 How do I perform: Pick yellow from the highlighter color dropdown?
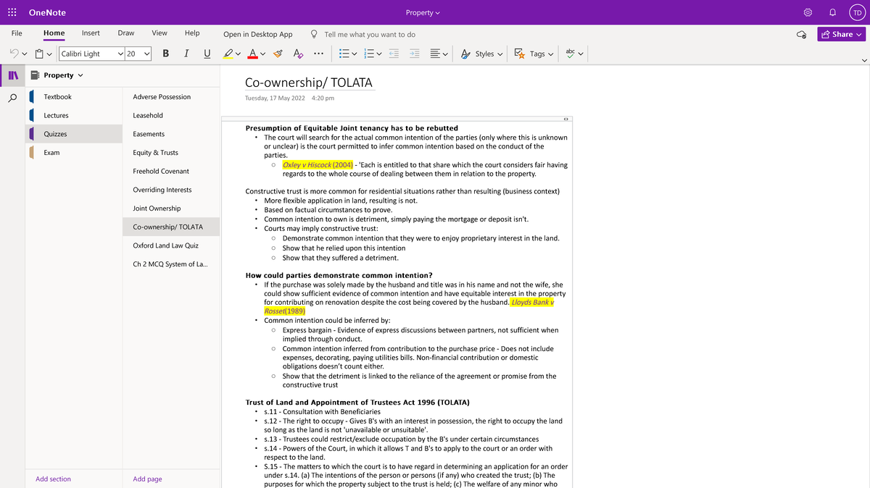tap(237, 53)
